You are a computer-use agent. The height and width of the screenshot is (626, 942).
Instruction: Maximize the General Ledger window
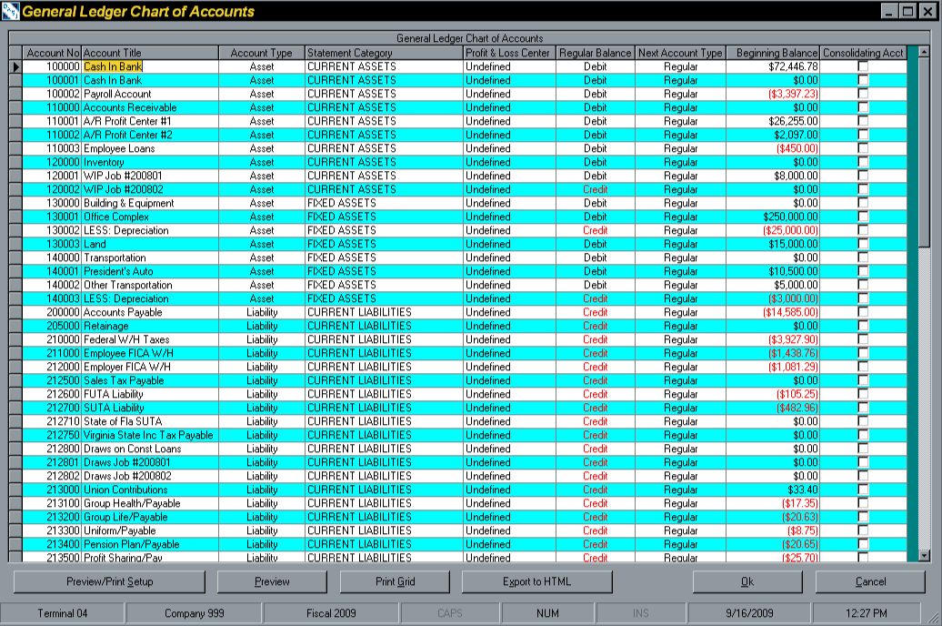pos(907,11)
